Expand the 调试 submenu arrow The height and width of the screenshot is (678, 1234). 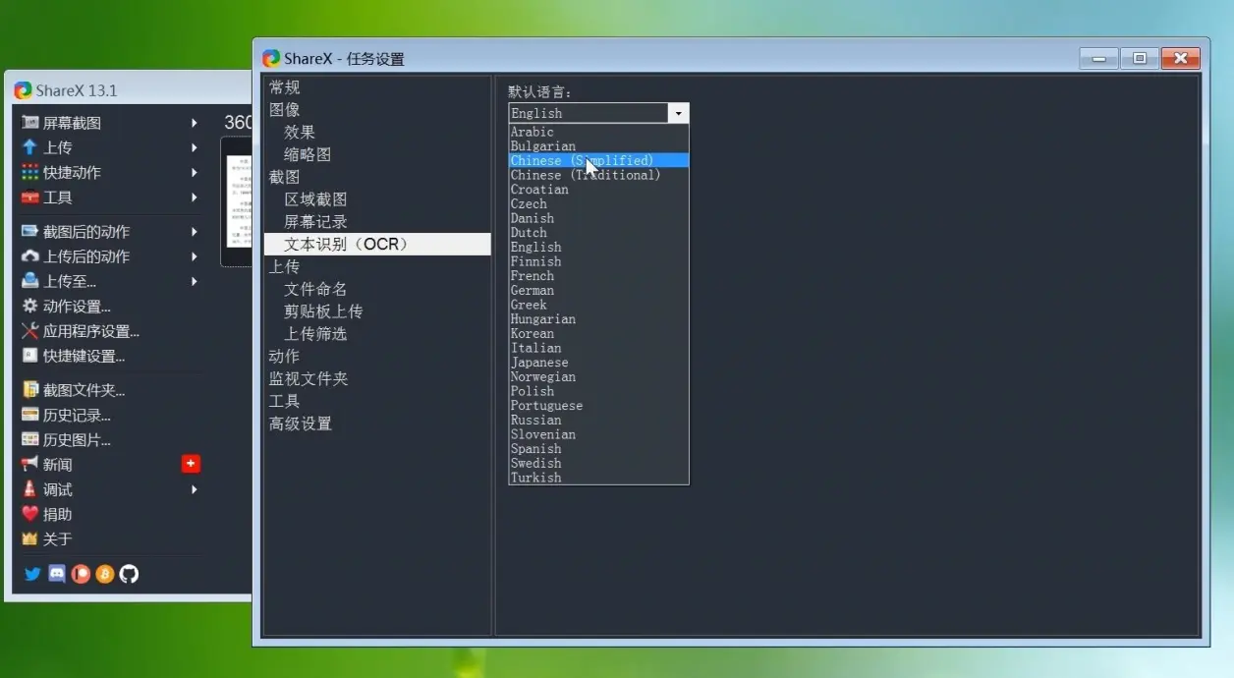pyautogui.click(x=195, y=489)
